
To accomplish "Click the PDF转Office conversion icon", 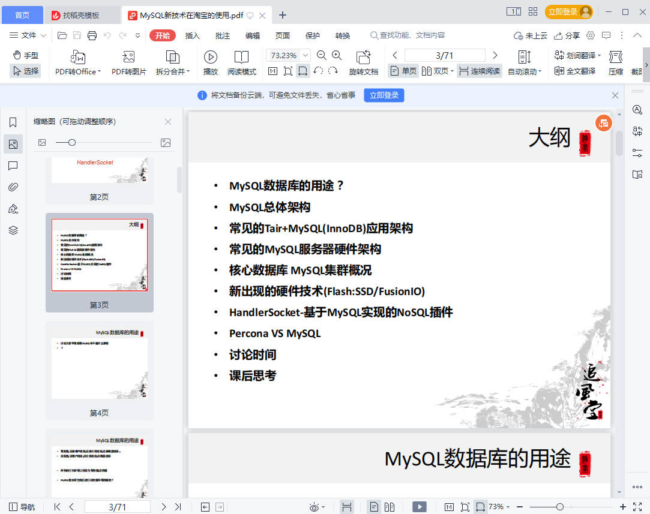I will (78, 58).
